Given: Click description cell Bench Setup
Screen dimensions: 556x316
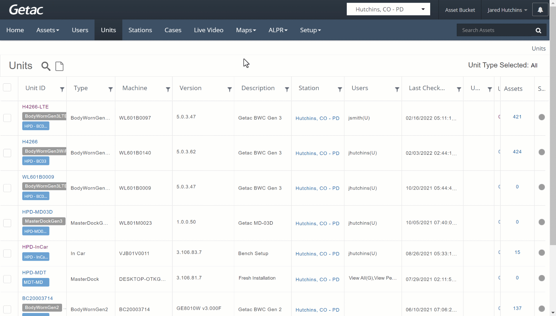Looking at the screenshot, I should point(253,253).
